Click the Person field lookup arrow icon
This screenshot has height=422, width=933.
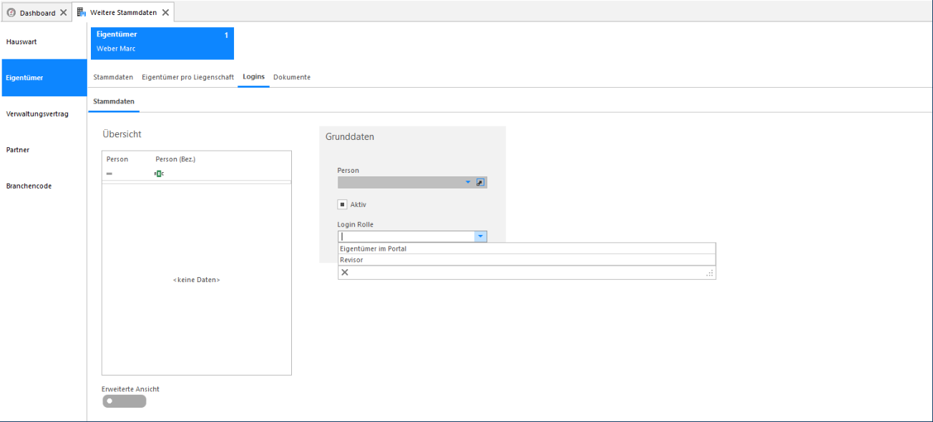pos(480,182)
